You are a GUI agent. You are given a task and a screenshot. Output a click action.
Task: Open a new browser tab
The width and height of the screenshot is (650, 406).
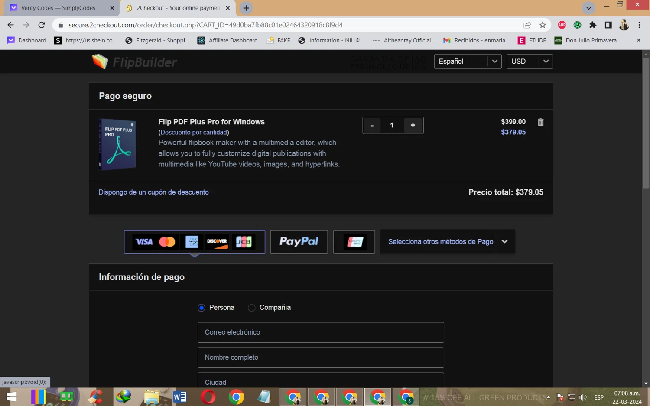point(246,8)
